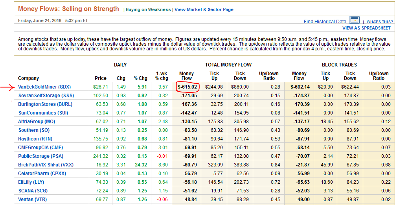Open View Market & Sector Page link
This screenshot has width=397, height=205.
pos(204,9)
